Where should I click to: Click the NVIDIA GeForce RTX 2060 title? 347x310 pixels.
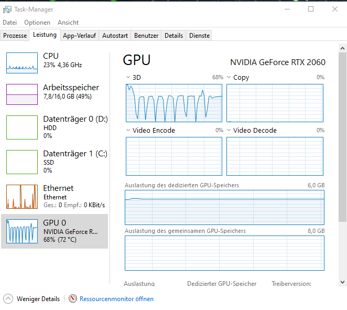click(278, 62)
